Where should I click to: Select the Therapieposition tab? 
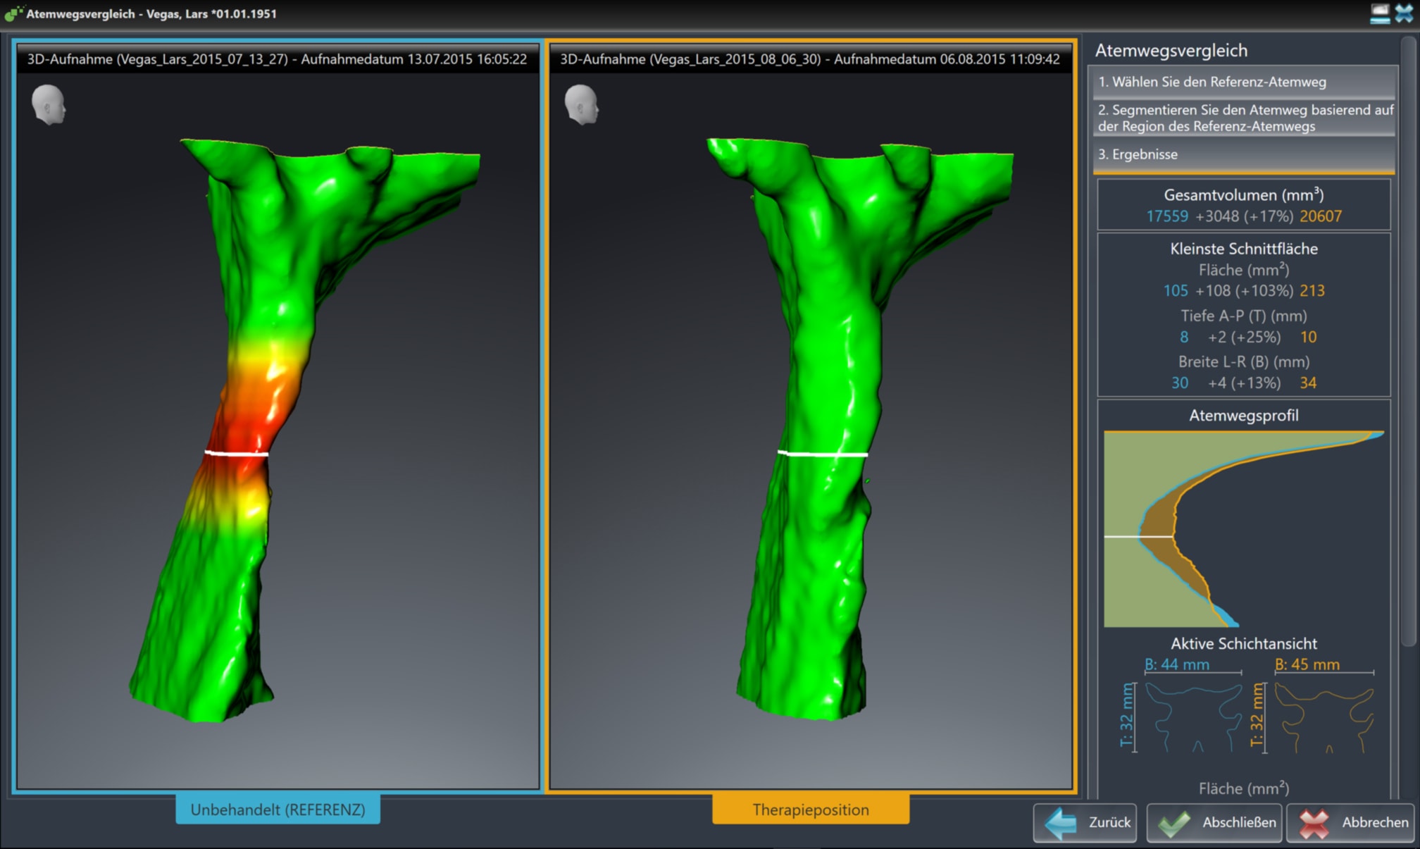click(x=810, y=810)
